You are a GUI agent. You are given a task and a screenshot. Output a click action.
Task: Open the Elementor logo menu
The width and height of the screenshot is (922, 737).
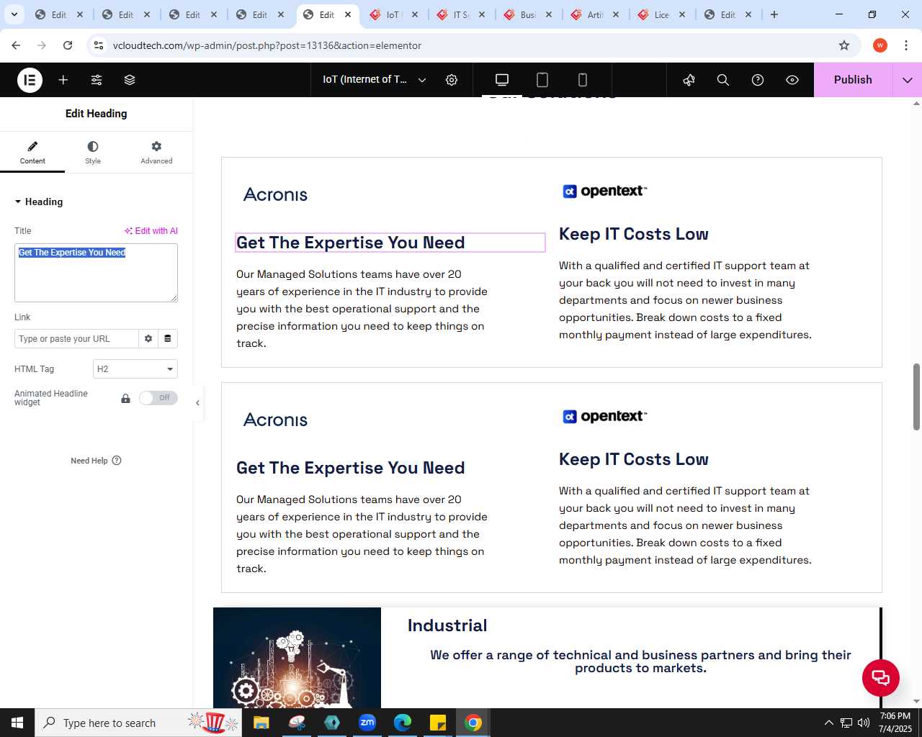(x=30, y=80)
